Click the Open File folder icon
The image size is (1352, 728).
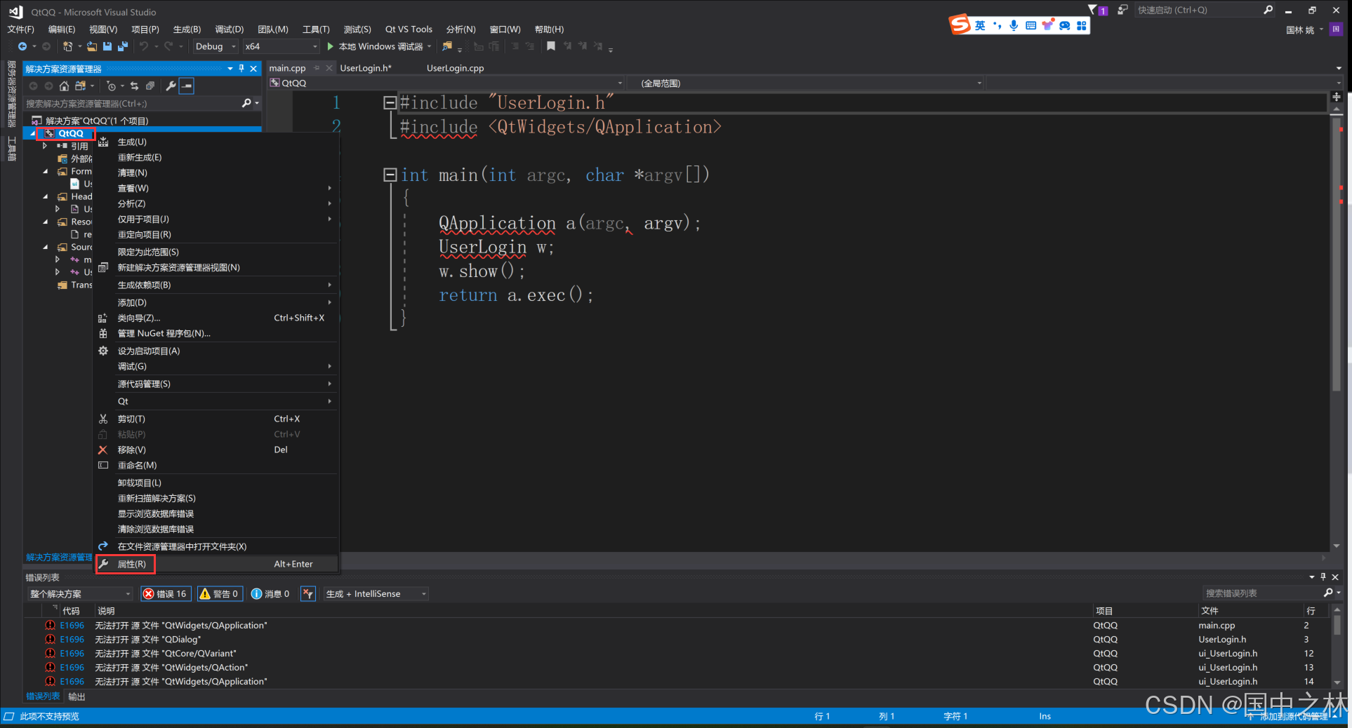click(91, 46)
